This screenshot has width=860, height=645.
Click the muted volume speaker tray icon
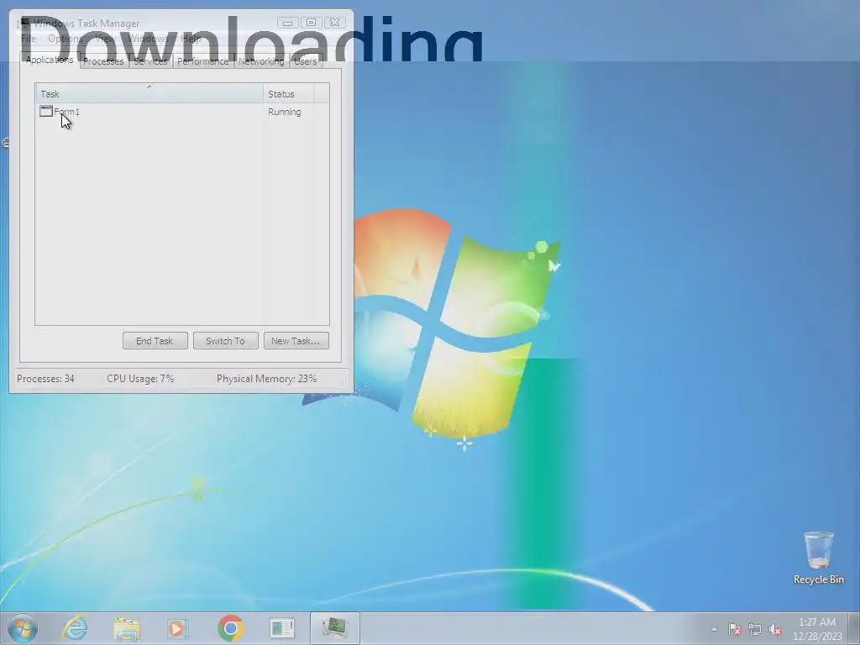[775, 629]
